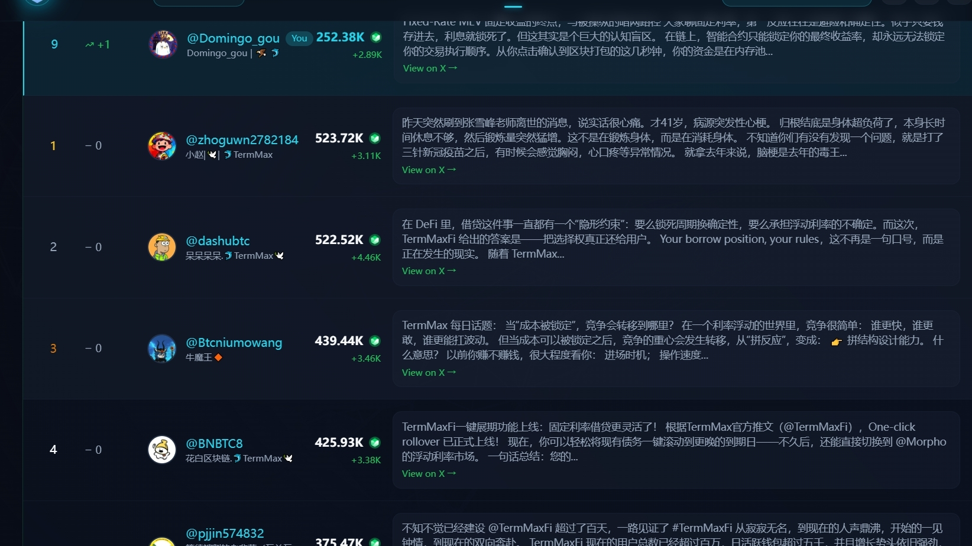Open the @BNBTC8 post preview text
972x546 pixels.
(674, 442)
